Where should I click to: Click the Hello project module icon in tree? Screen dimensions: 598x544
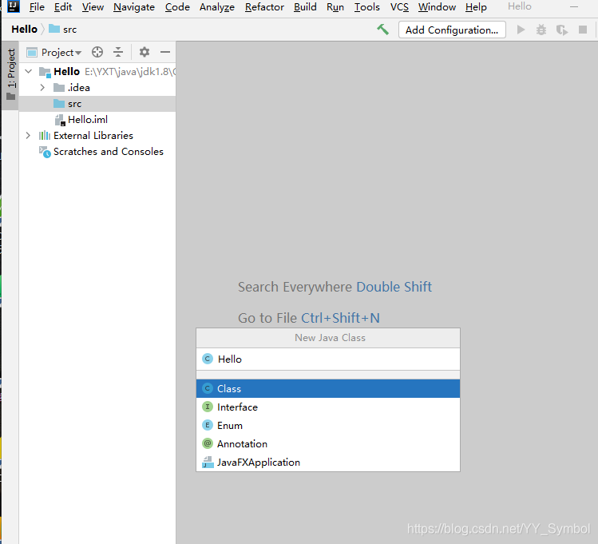coord(45,72)
